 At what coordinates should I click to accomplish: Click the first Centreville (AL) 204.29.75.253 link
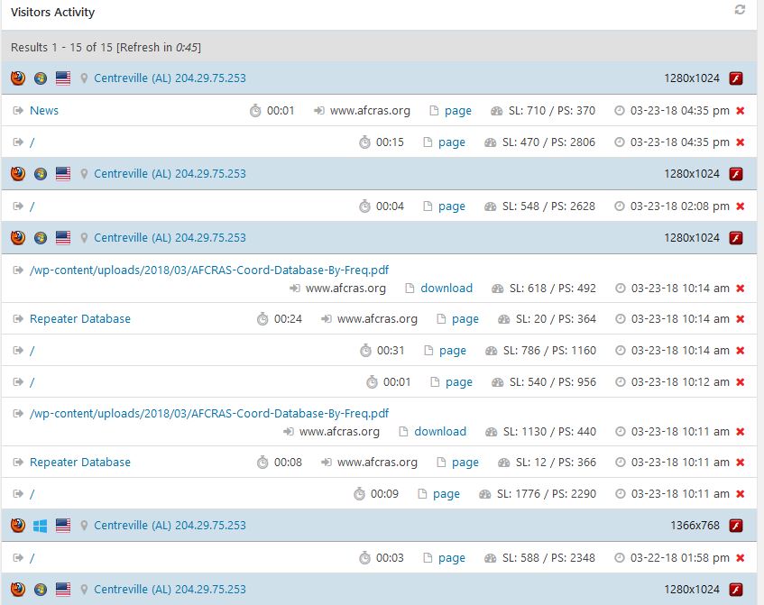(x=170, y=78)
